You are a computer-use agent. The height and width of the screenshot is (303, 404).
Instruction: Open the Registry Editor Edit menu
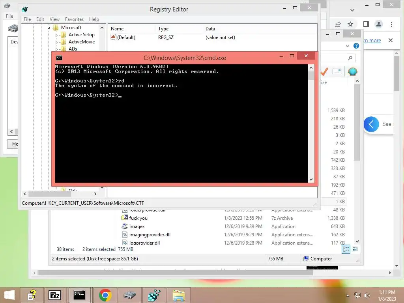click(40, 19)
